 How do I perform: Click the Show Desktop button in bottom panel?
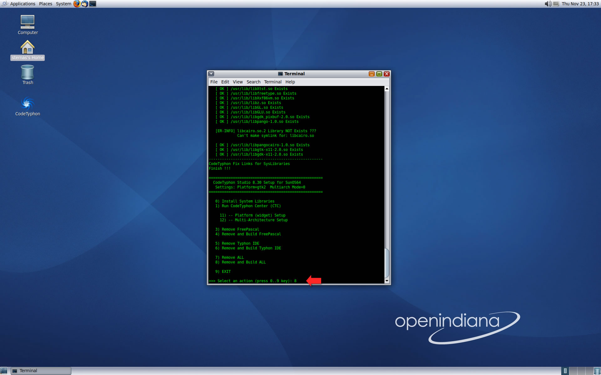coord(4,371)
